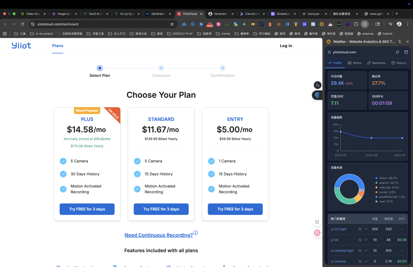Viewport: 413px width, 267px height.
Task: Refresh WebBar data for yiiotcloud.com
Action: point(397,52)
